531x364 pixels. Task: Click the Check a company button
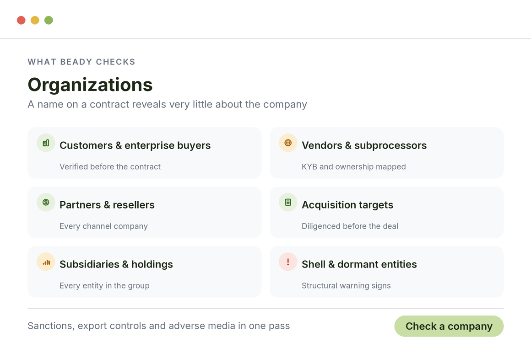point(449,326)
